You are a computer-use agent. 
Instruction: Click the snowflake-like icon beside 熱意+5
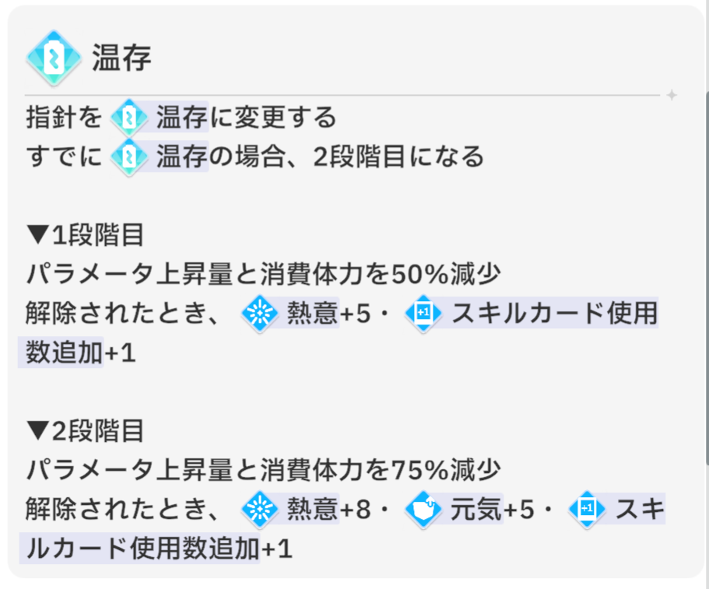point(261,314)
